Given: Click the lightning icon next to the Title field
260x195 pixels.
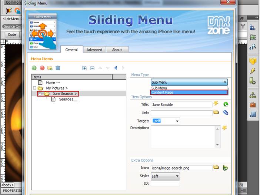Looking at the screenshot, I should click(216, 103).
